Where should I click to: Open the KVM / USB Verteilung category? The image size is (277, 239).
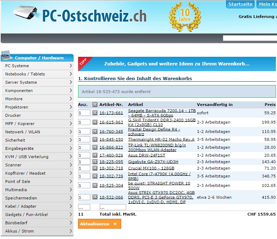pyautogui.click(x=38, y=157)
